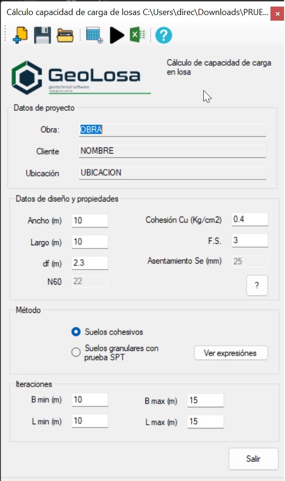Click the Cohesión Cu input field
The height and width of the screenshot is (481, 285).
(249, 219)
